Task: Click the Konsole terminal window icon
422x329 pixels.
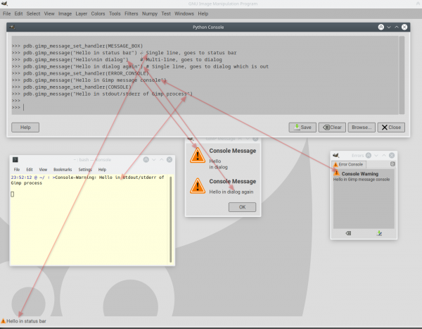Action: [x=15, y=160]
